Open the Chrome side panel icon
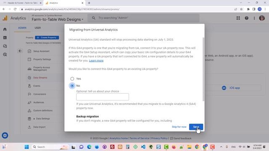The width and height of the screenshot is (269, 151). [x=254, y=9]
